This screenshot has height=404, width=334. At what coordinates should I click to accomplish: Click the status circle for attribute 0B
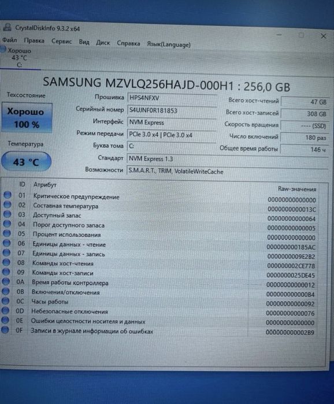click(x=5, y=291)
